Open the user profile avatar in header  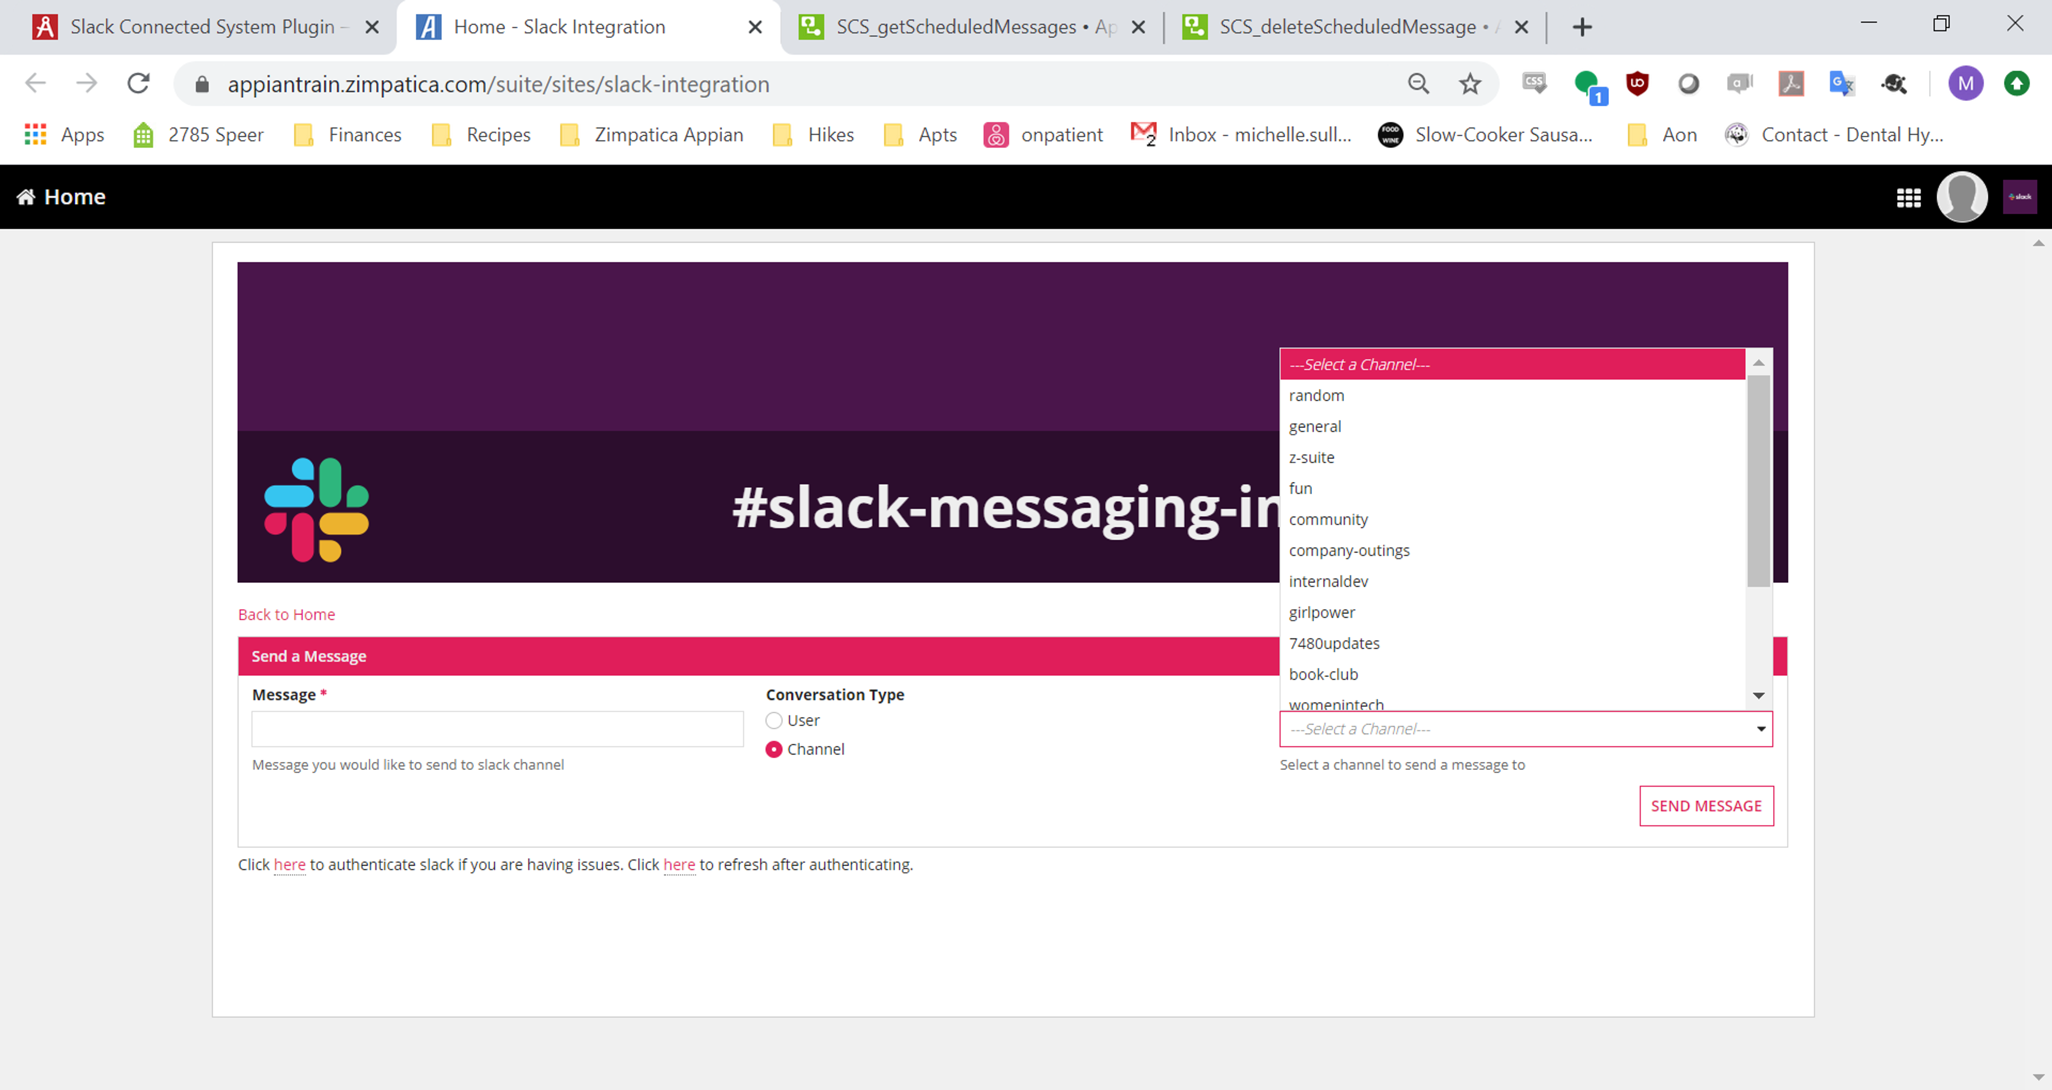[x=1961, y=197]
